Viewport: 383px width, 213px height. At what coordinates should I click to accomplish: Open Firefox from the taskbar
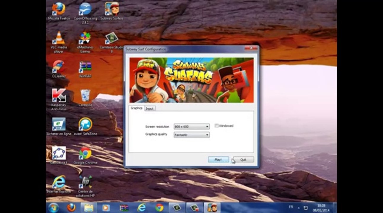tap(71, 208)
